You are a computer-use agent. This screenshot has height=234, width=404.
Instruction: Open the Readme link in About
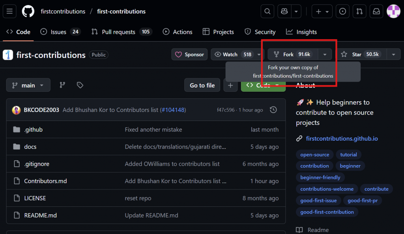pos(312,230)
